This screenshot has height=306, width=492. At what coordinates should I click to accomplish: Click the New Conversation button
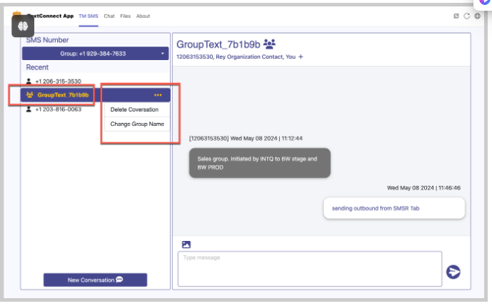coord(95,280)
